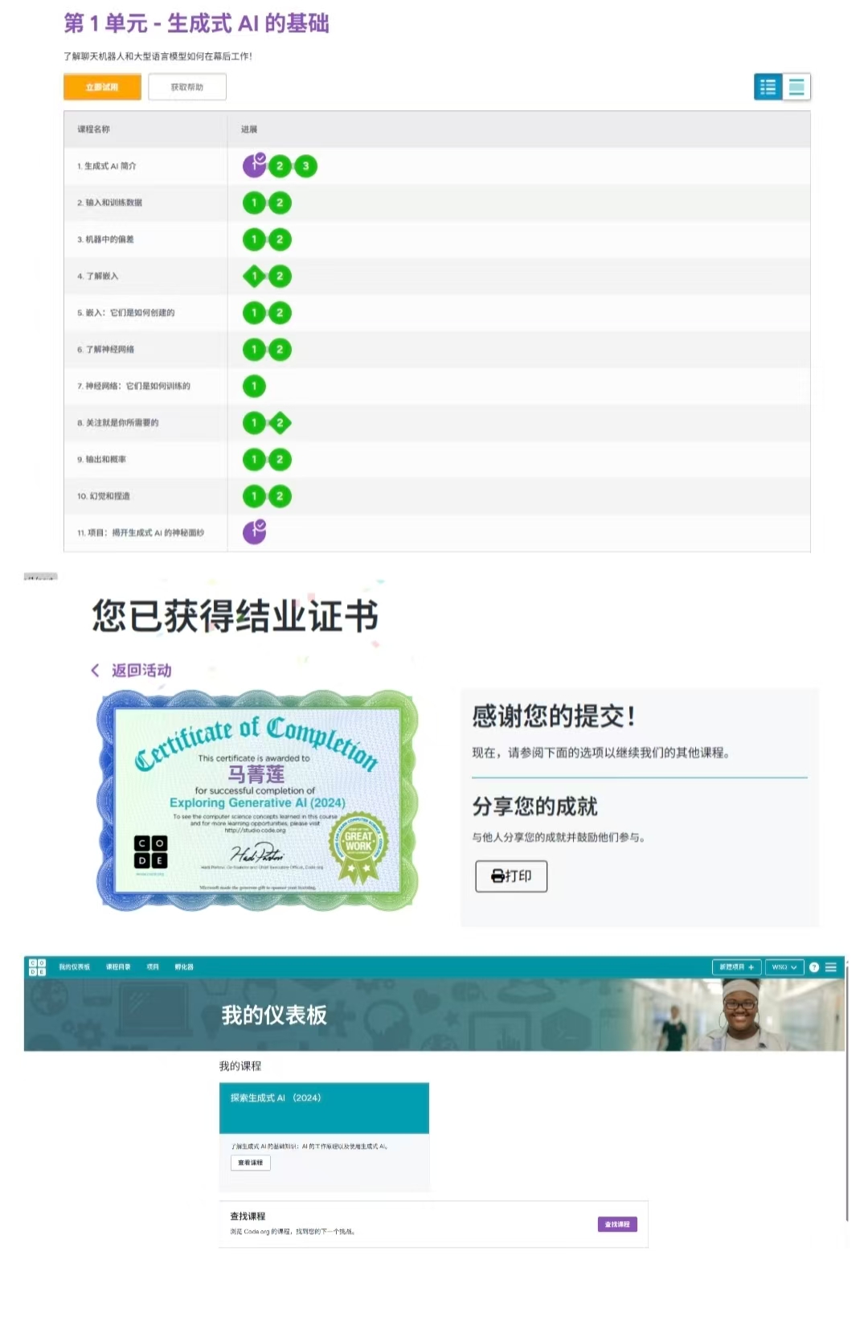The height and width of the screenshot is (1317, 868).
Task: Open level 3 of lesson 1 生成式 AI 简介
Action: pos(305,166)
